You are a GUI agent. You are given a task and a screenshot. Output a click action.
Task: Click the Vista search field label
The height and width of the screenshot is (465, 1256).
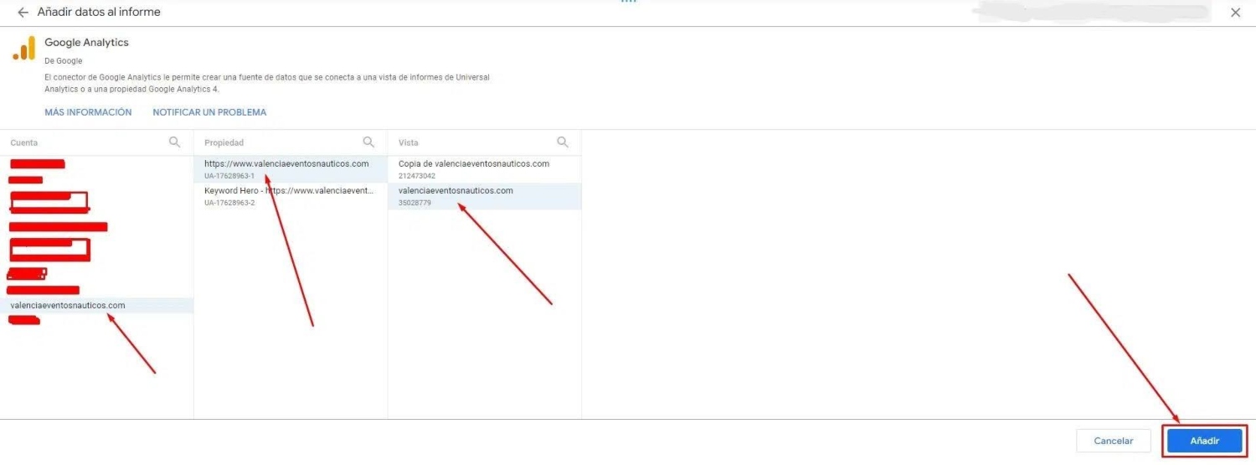pos(409,143)
